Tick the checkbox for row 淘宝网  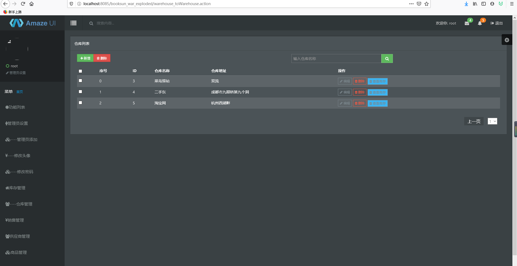[80, 102]
